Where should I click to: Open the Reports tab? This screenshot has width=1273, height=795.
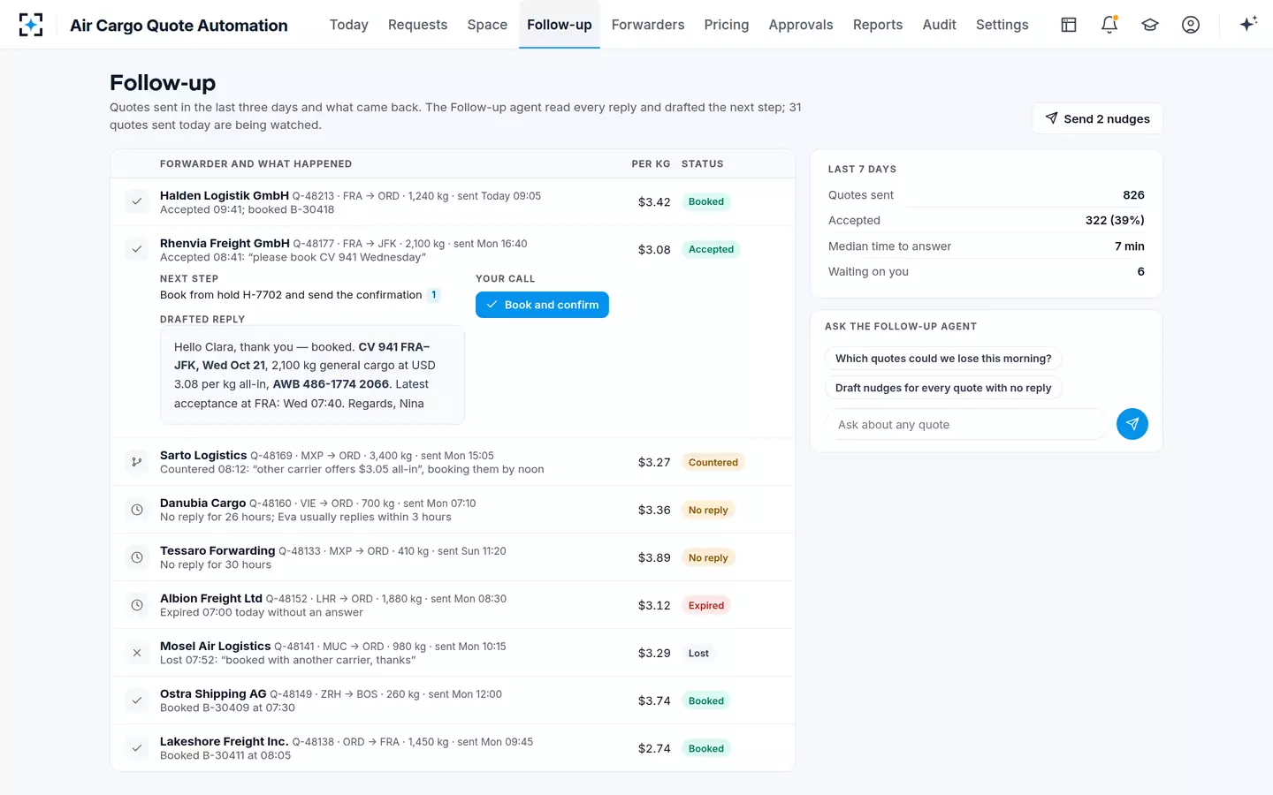(x=878, y=25)
